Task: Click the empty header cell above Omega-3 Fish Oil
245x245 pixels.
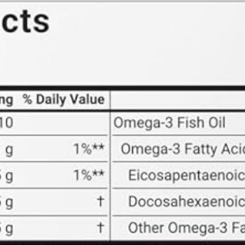Action: [x=178, y=100]
